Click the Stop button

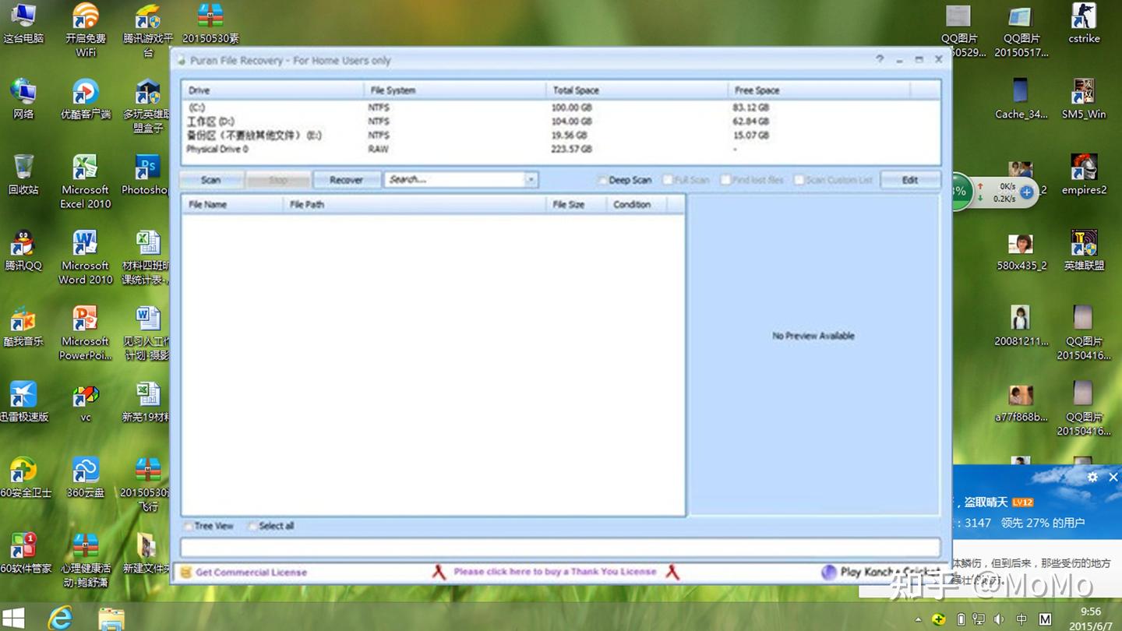[278, 180]
